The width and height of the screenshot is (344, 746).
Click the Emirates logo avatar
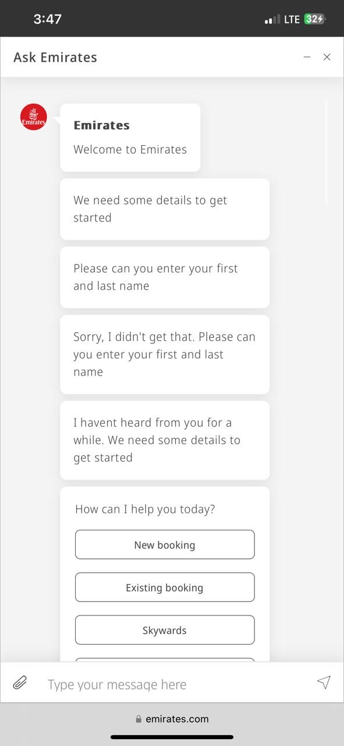[x=33, y=117]
